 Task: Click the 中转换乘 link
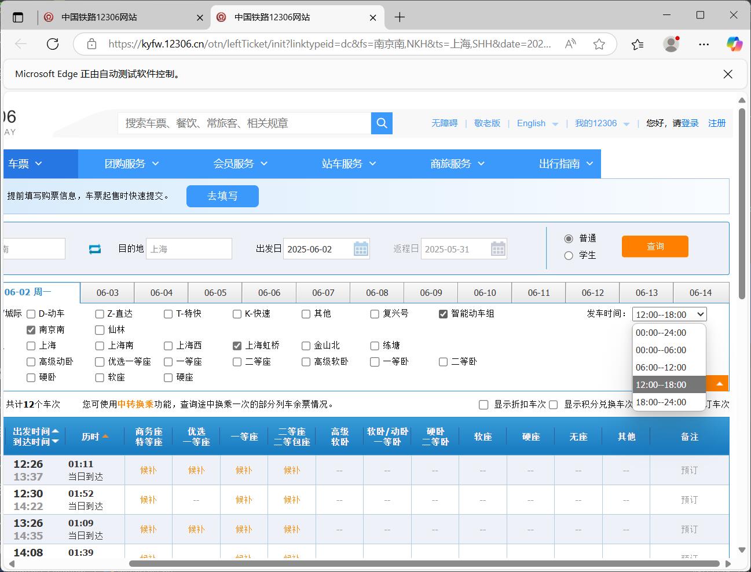click(x=135, y=405)
